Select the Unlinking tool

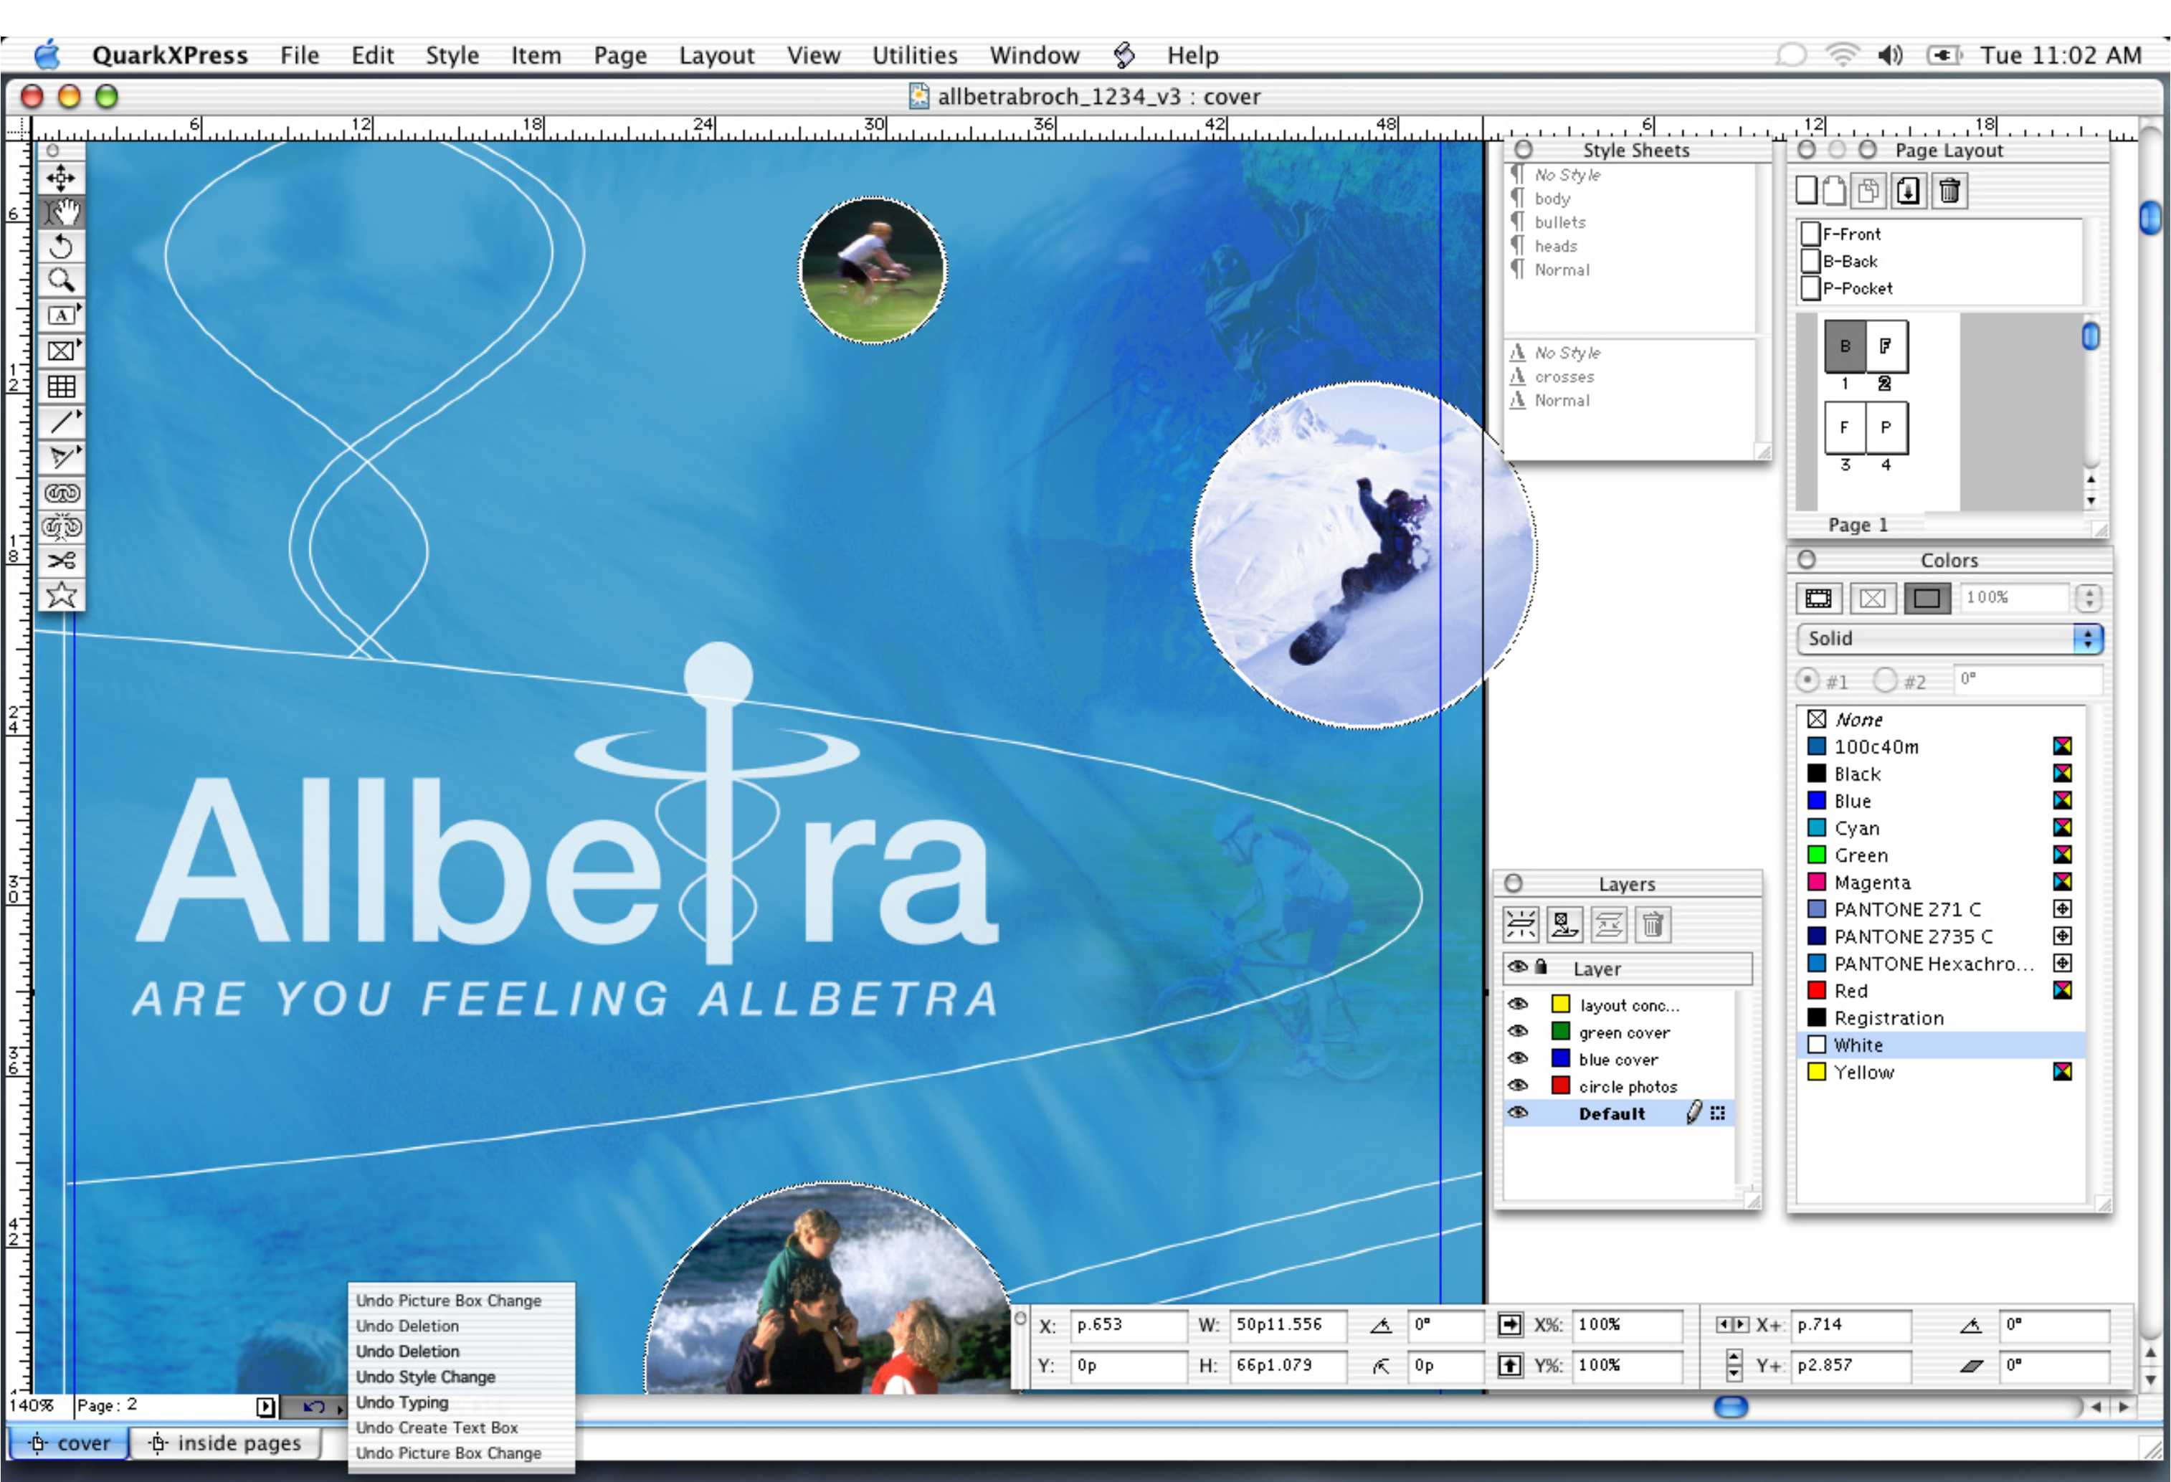(x=62, y=527)
